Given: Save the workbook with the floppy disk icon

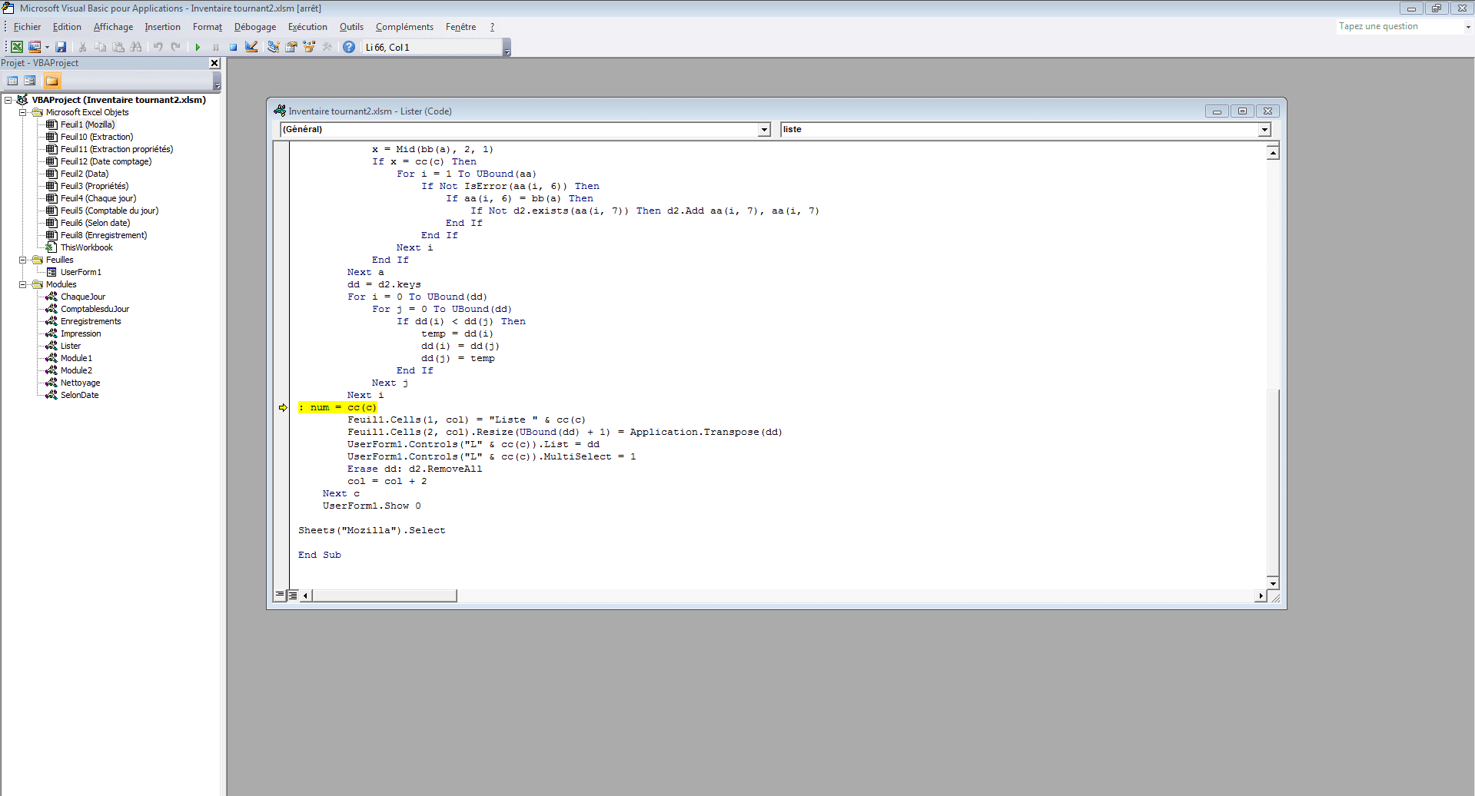Looking at the screenshot, I should [61, 47].
